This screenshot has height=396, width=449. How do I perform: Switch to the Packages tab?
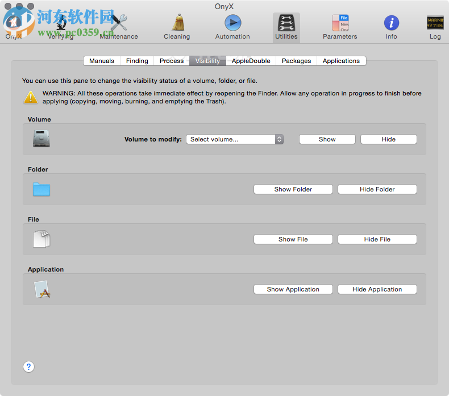pos(296,61)
